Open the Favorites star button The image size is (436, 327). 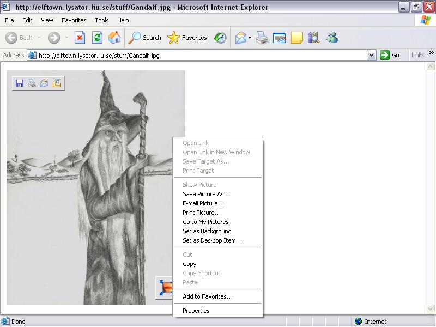click(187, 38)
